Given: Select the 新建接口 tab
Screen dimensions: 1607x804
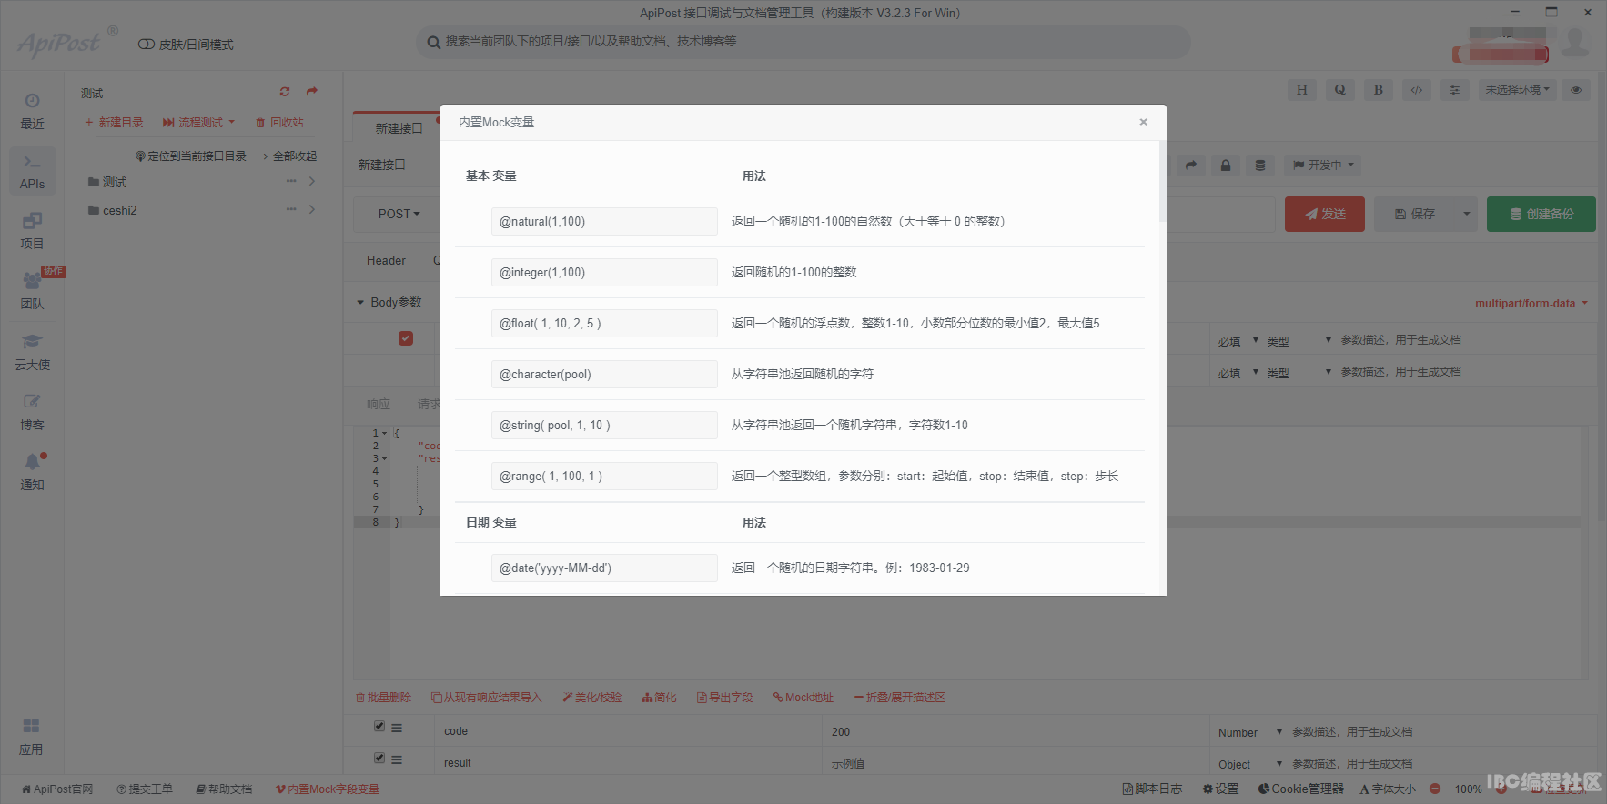Looking at the screenshot, I should point(399,128).
